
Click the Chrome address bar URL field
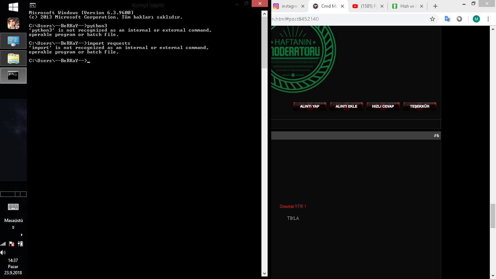click(x=349, y=19)
